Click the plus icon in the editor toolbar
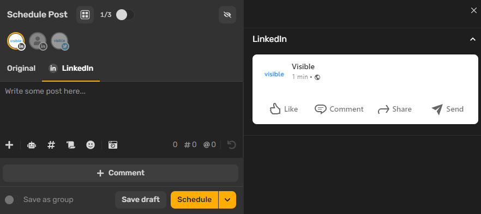The image size is (481, 214). click(9, 145)
